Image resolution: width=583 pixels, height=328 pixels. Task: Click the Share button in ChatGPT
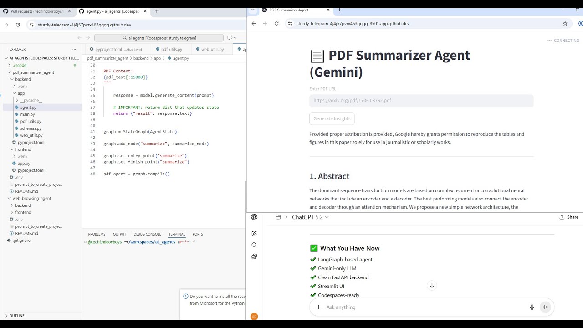tap(569, 217)
